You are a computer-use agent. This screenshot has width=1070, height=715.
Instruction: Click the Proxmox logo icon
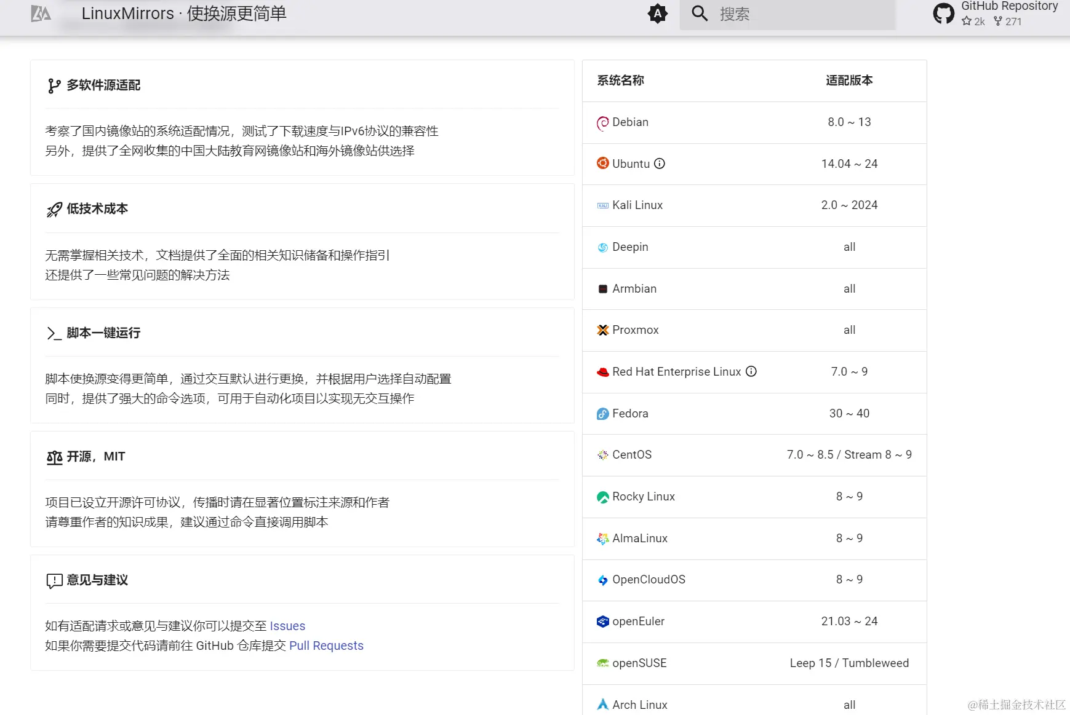tap(603, 330)
